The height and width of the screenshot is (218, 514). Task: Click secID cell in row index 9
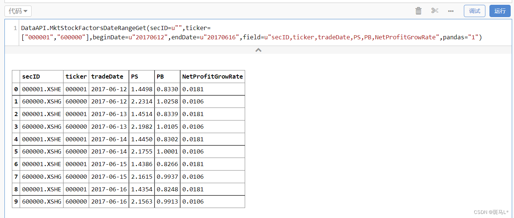tap(42, 202)
